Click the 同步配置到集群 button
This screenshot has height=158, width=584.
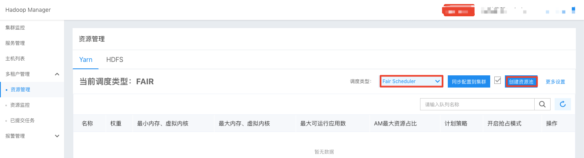(x=469, y=81)
